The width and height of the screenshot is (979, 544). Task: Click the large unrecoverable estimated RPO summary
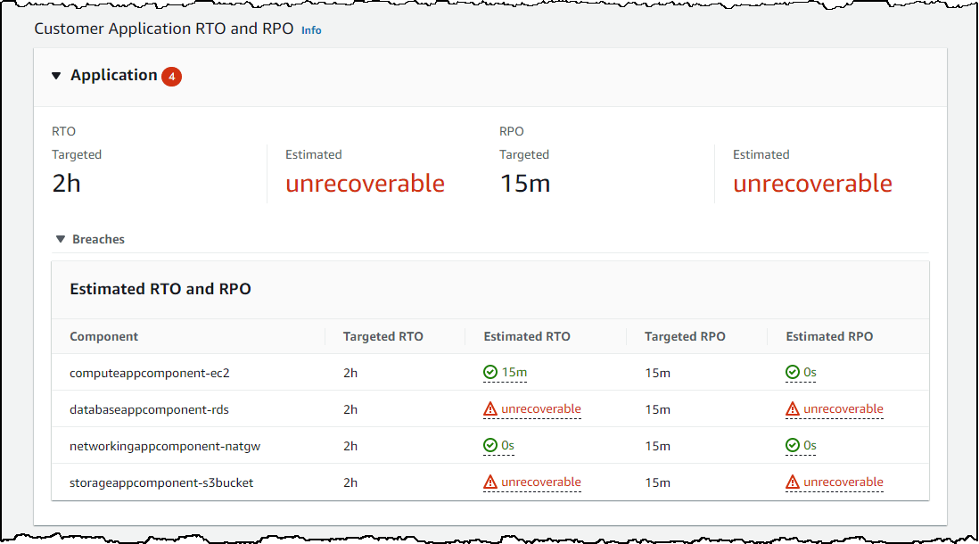tap(812, 184)
